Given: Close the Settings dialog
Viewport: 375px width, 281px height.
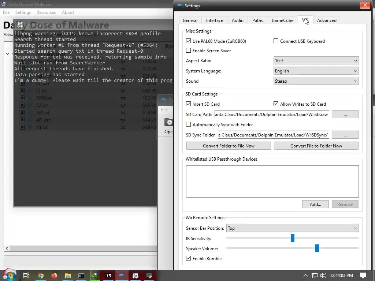Looking at the screenshot, I should (365, 5).
